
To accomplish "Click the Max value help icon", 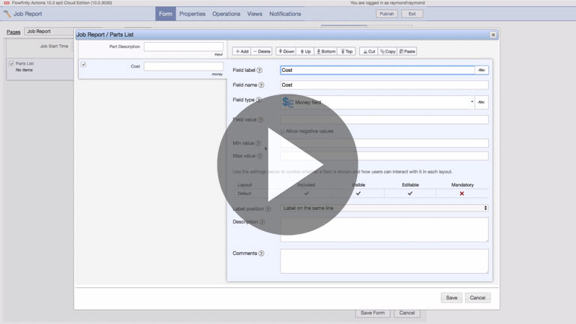I will (259, 156).
